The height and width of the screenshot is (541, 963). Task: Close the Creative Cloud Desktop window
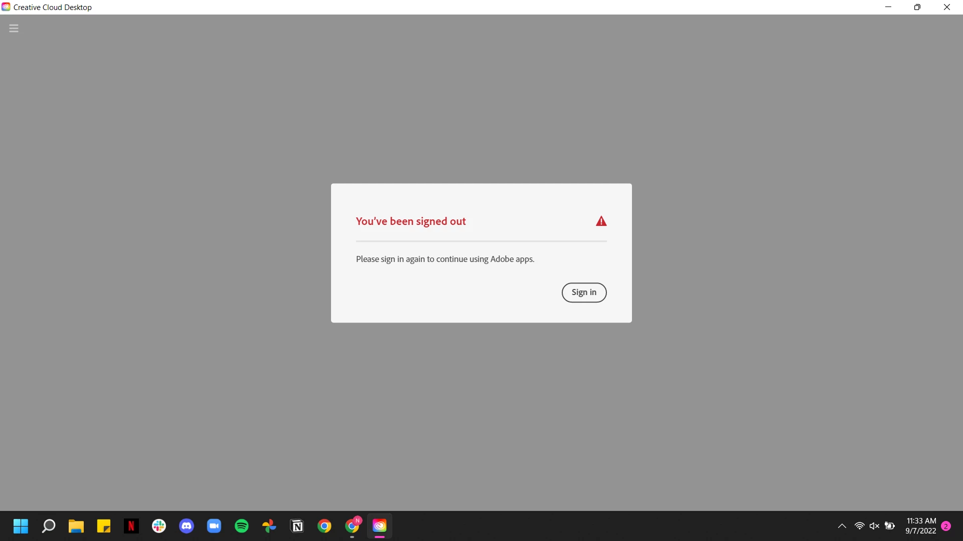(x=947, y=7)
